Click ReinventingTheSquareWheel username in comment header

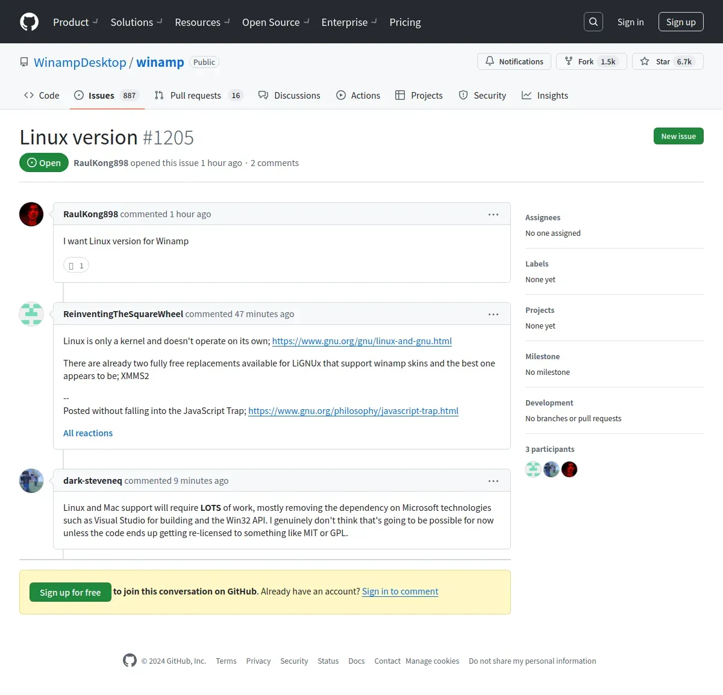pos(123,314)
